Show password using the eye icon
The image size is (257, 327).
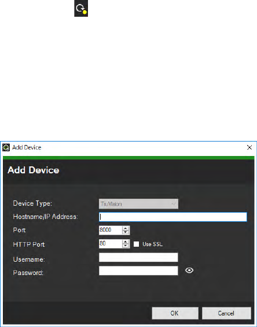189,270
